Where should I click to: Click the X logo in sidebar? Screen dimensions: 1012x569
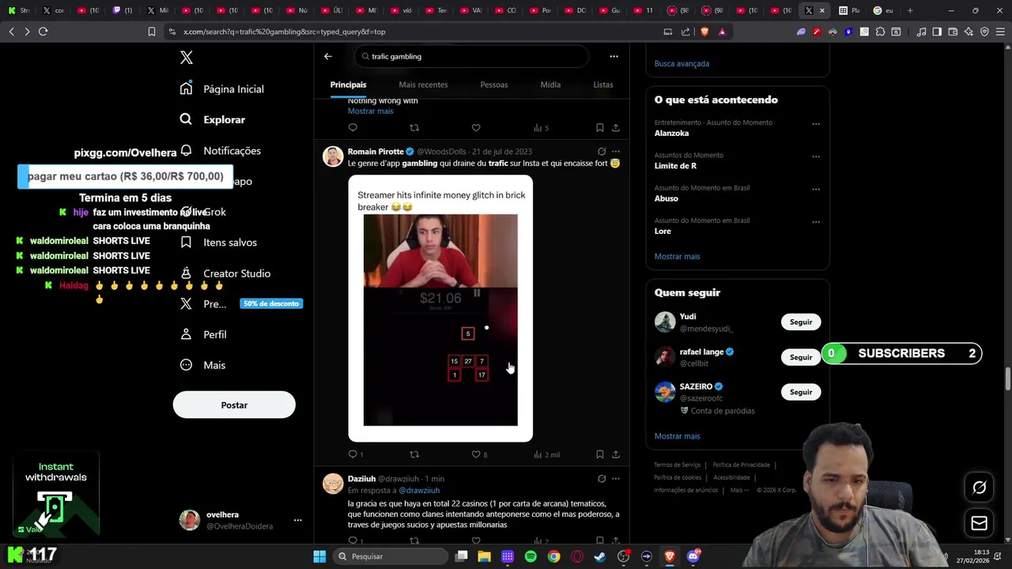(x=186, y=58)
